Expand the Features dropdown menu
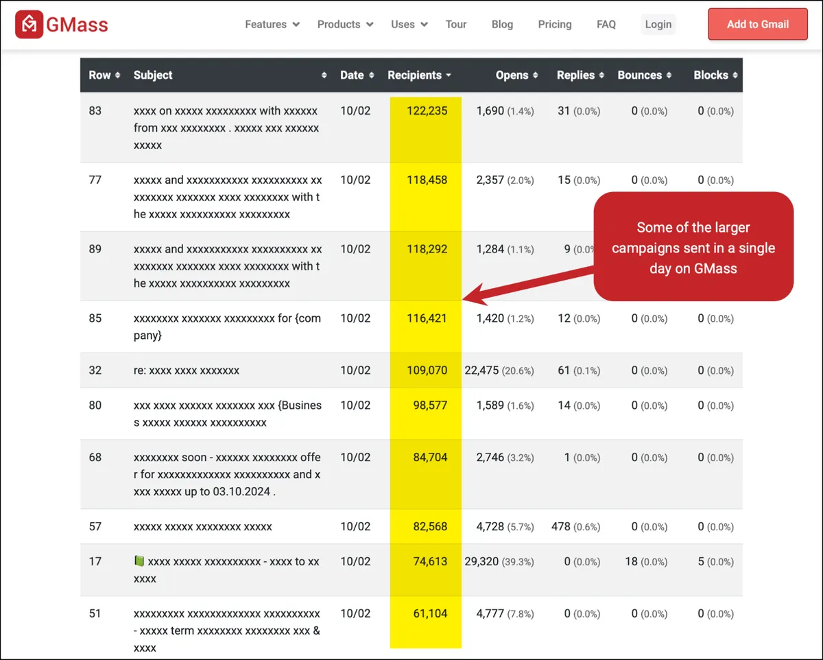The height and width of the screenshot is (660, 823). pos(272,24)
